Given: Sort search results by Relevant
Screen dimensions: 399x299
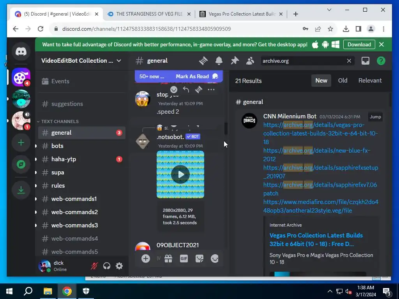Looking at the screenshot, I should click(370, 81).
